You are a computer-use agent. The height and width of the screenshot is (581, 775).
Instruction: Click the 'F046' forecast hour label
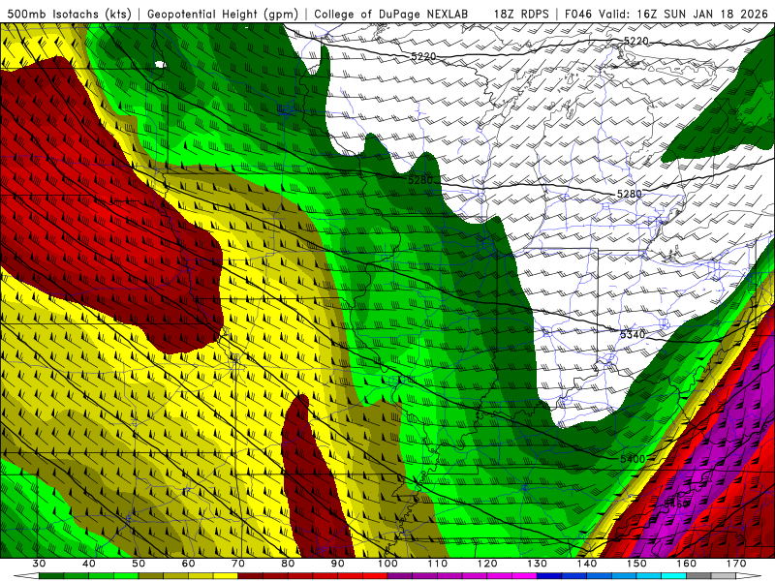point(578,14)
